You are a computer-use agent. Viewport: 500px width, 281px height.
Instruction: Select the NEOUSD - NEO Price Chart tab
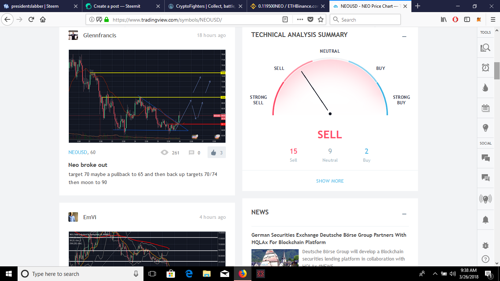370,6
